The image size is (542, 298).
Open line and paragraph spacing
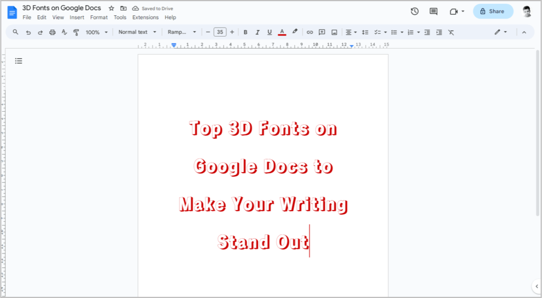click(x=365, y=32)
